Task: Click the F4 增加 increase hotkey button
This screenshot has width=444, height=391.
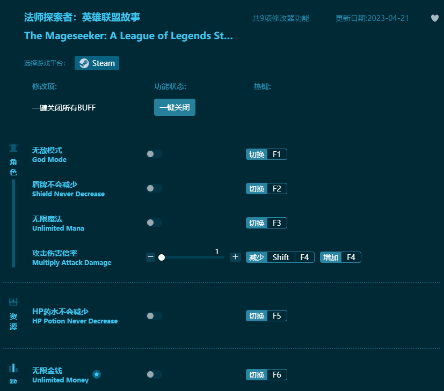Action: click(340, 257)
